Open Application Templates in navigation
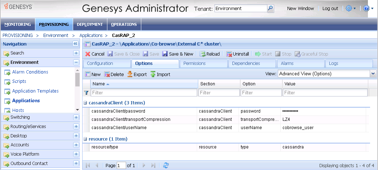The image size is (378, 170). pyautogui.click(x=35, y=91)
